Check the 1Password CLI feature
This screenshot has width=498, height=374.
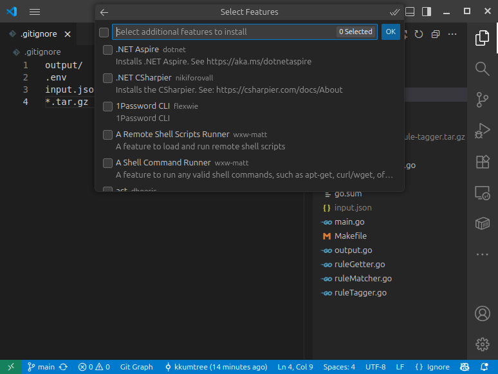click(107, 106)
